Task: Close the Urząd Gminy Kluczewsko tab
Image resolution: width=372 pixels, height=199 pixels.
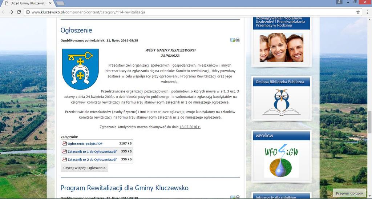Action: 50,3
